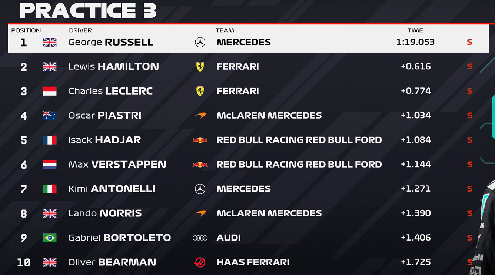Viewport: 495px width, 275px height.
Task: Select the TIME column header
Action: coord(415,30)
